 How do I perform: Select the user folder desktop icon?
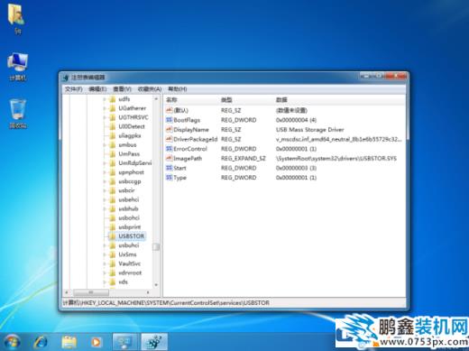point(17,19)
